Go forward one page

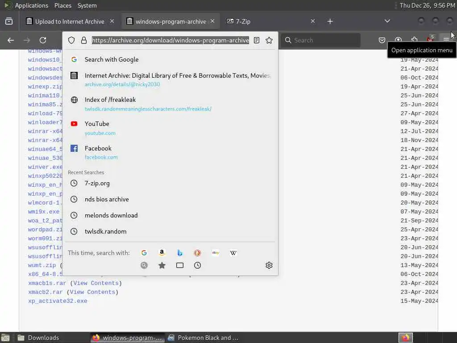coord(27,40)
